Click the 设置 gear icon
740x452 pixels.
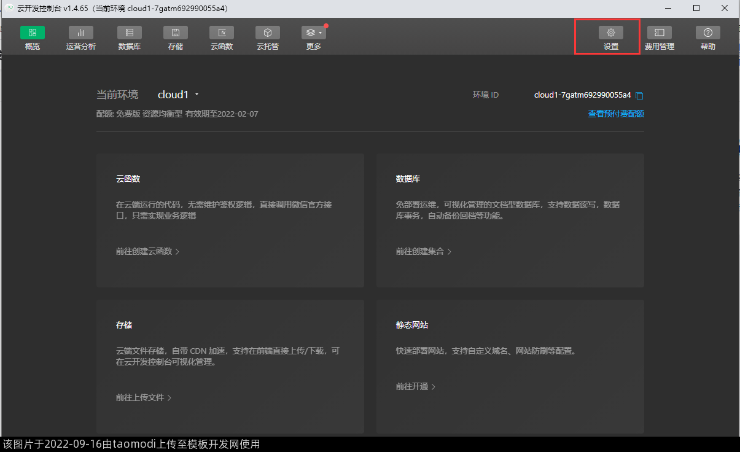tap(610, 33)
